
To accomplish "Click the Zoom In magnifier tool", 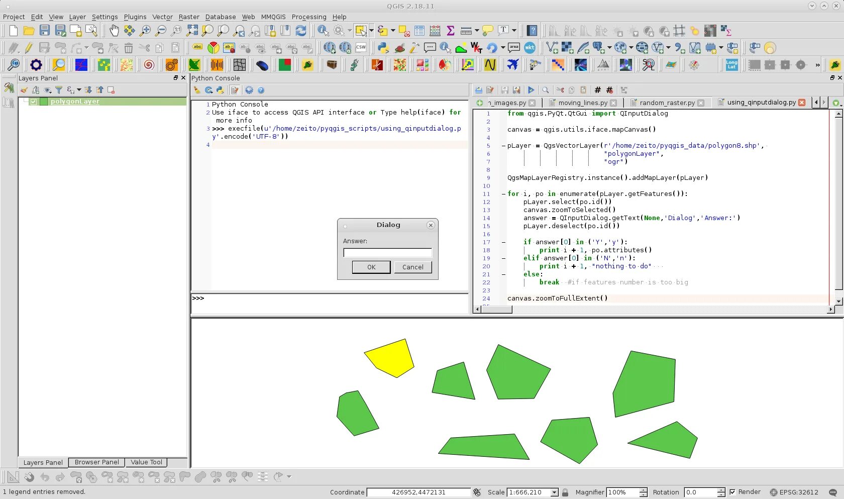I will point(145,31).
